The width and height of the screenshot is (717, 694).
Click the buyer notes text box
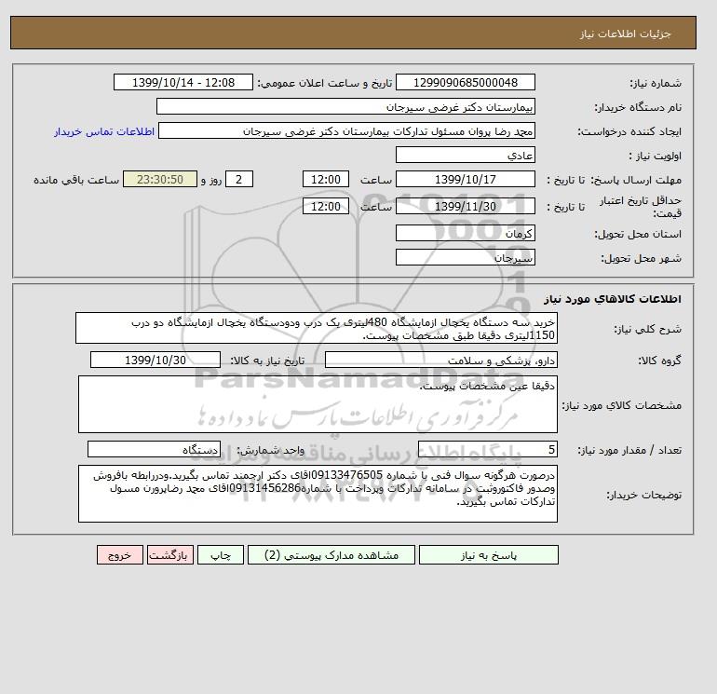pos(318,494)
